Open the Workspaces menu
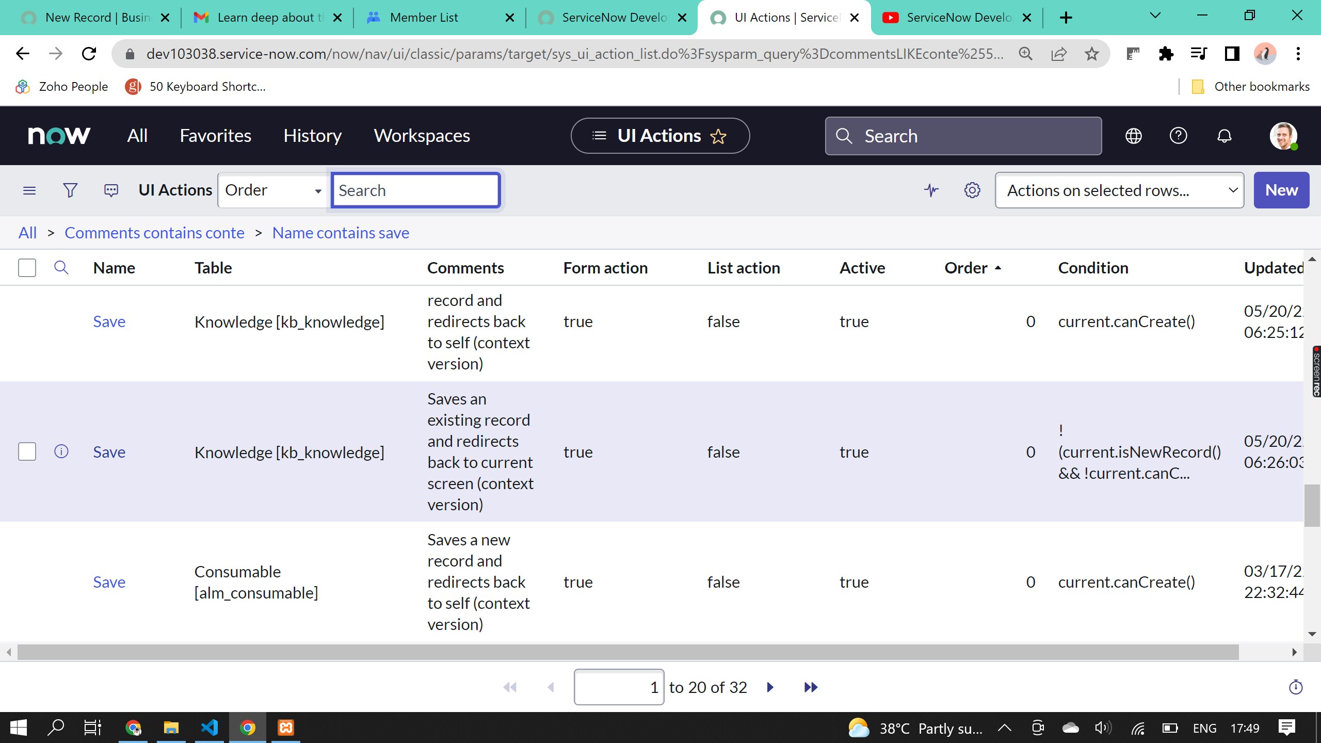1321x743 pixels. [421, 136]
